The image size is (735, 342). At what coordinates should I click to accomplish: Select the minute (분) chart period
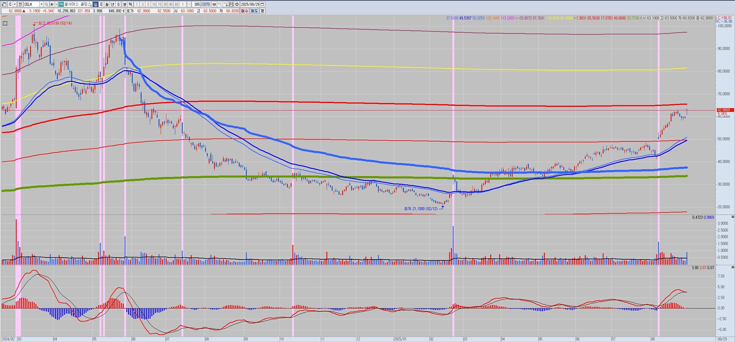click(125, 4)
